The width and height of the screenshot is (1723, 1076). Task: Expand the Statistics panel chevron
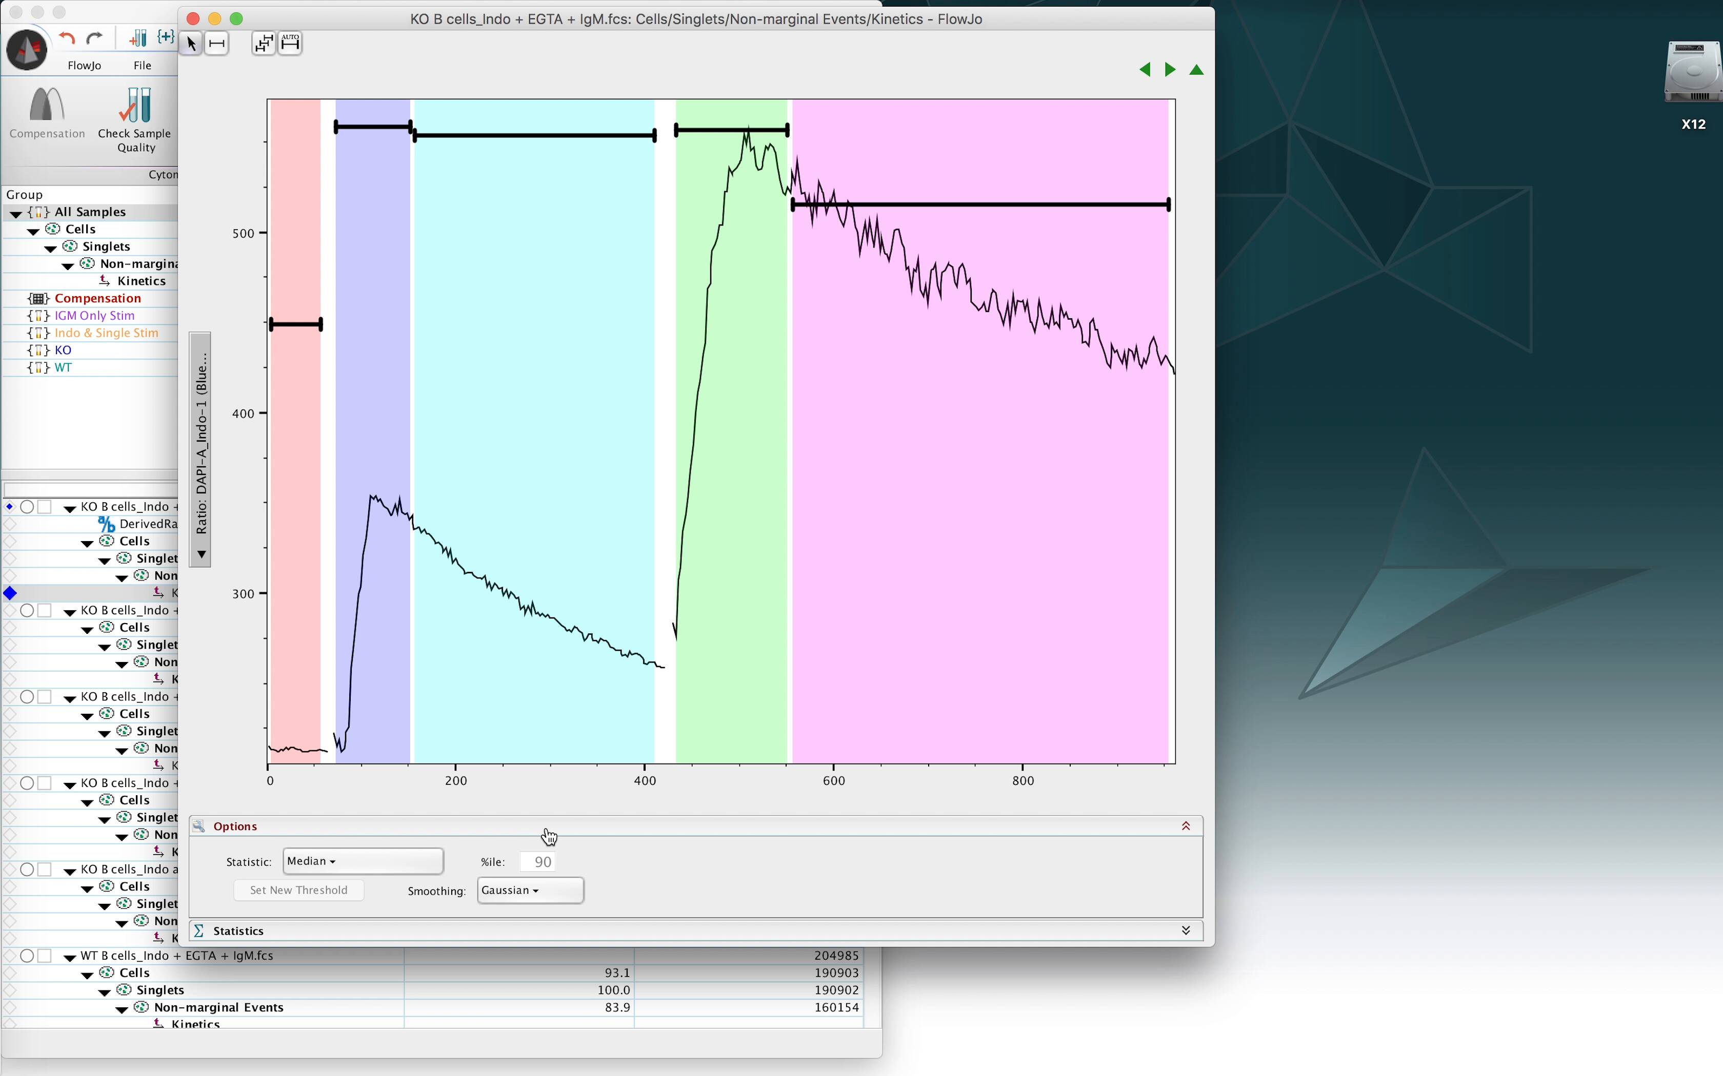click(x=1186, y=931)
